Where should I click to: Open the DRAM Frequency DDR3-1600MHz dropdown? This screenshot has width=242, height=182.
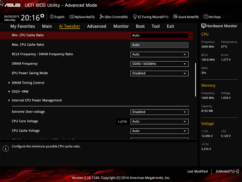(x=159, y=64)
